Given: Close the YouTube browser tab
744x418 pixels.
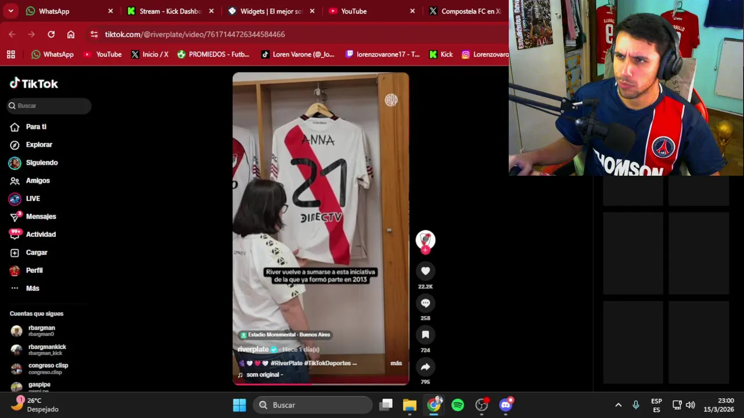Looking at the screenshot, I should pos(413,11).
